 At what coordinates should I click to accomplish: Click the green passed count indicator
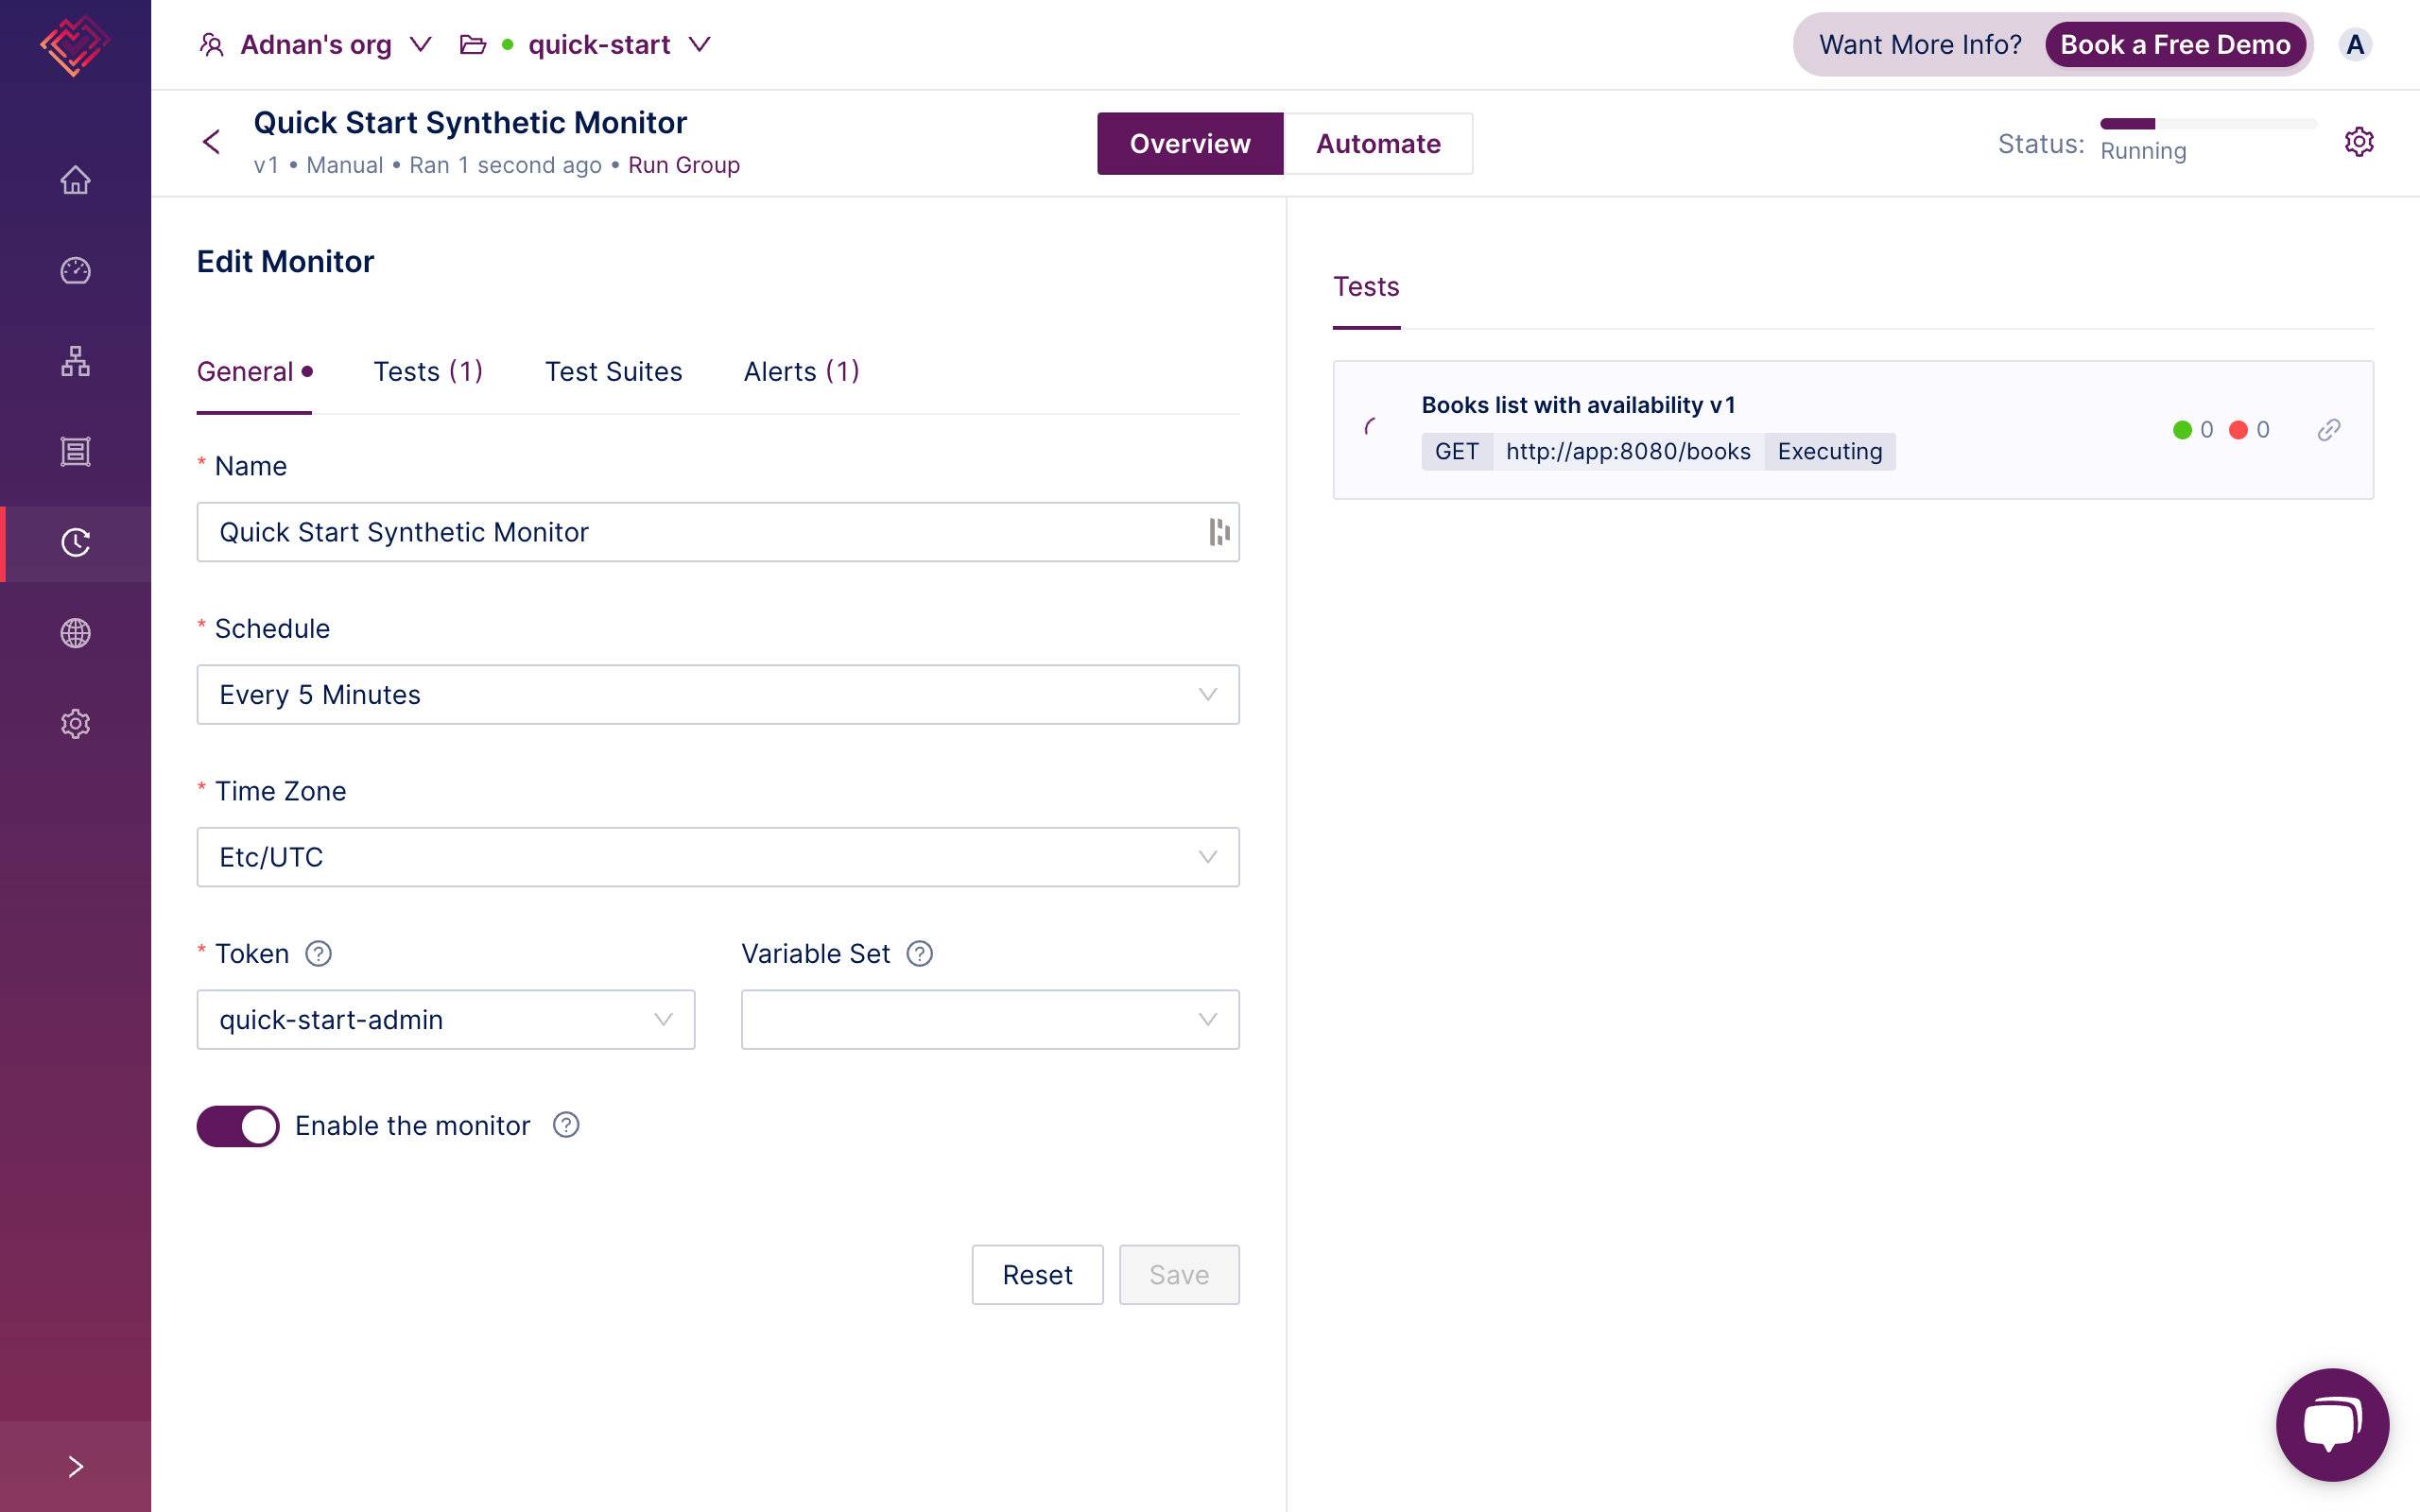click(x=2193, y=430)
